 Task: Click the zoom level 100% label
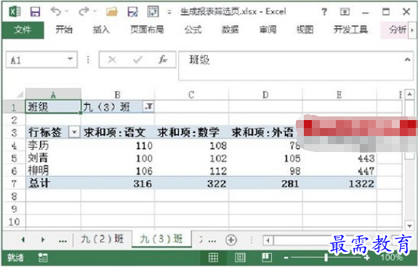tap(392, 258)
